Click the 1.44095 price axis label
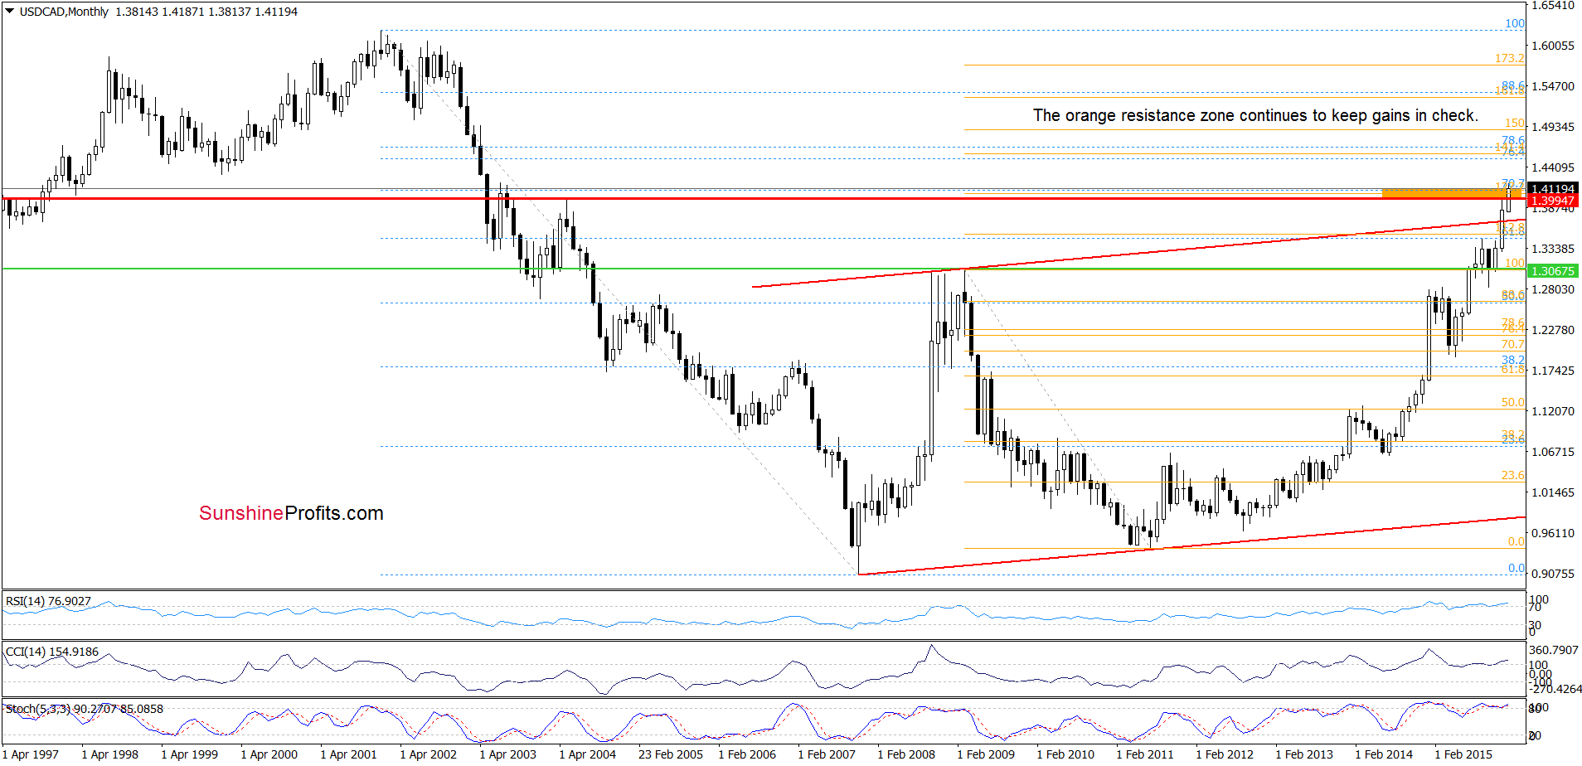The image size is (1582, 766). tap(1552, 167)
